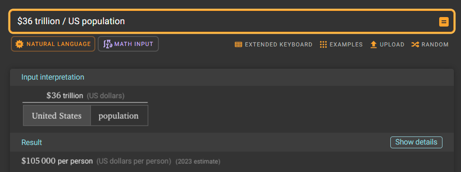Click into the query input field
The image size is (461, 172).
(223, 21)
